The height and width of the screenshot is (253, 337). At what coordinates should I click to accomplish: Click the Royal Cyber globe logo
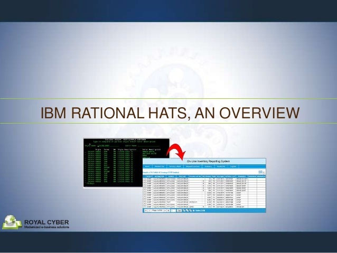pos(12,222)
